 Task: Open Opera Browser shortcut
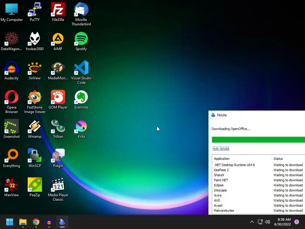tap(12, 102)
